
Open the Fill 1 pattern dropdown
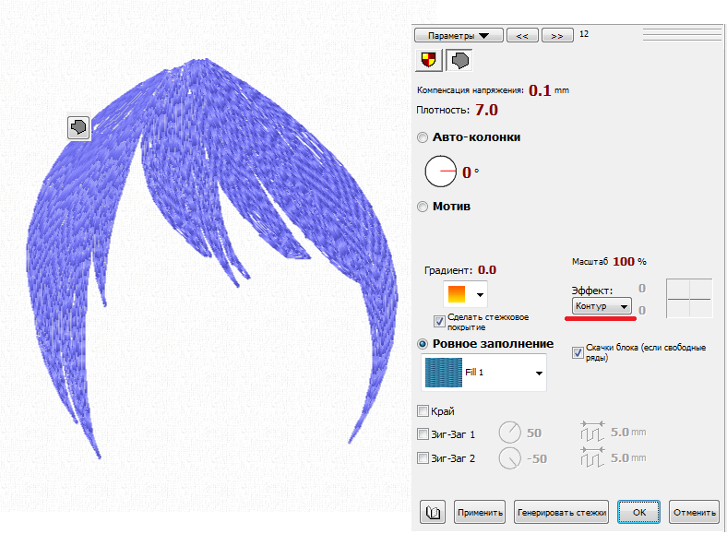click(x=483, y=373)
